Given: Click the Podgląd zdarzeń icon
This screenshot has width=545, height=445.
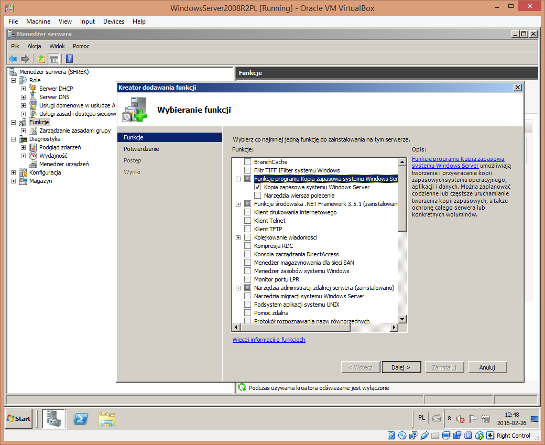Looking at the screenshot, I should 32,147.
